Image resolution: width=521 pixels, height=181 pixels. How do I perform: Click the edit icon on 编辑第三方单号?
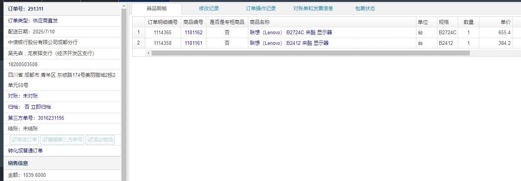pyautogui.click(x=44, y=140)
